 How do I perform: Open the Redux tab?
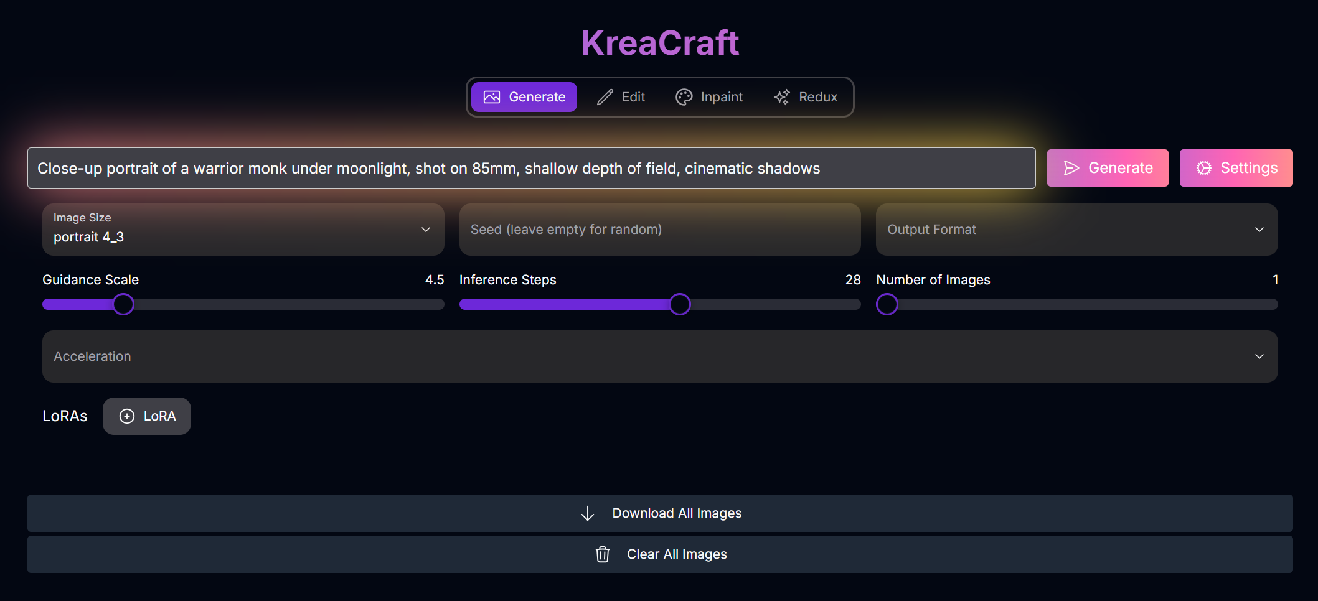[806, 97]
